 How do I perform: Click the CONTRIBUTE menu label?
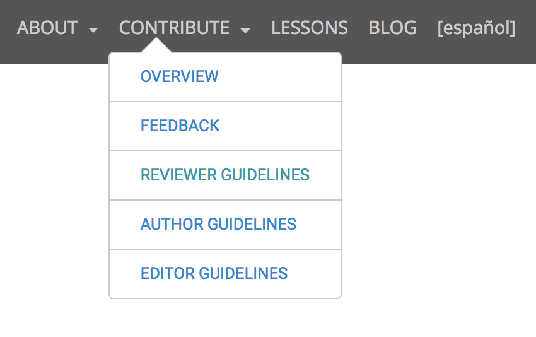(x=174, y=28)
